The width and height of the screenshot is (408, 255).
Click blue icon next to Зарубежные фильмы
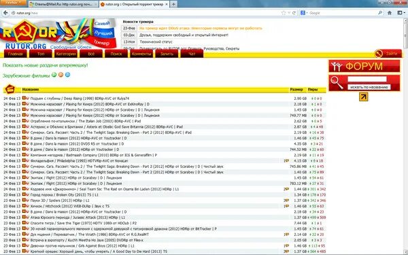[67, 75]
